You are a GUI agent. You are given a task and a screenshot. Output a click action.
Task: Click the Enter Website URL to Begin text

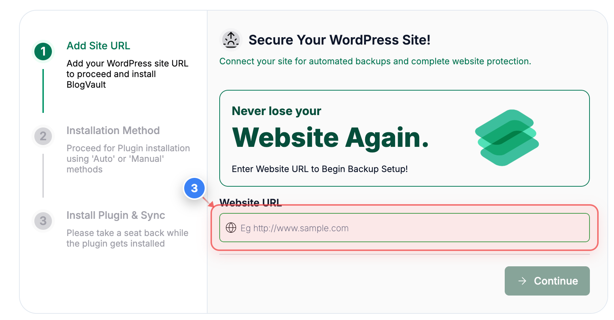[x=319, y=169]
